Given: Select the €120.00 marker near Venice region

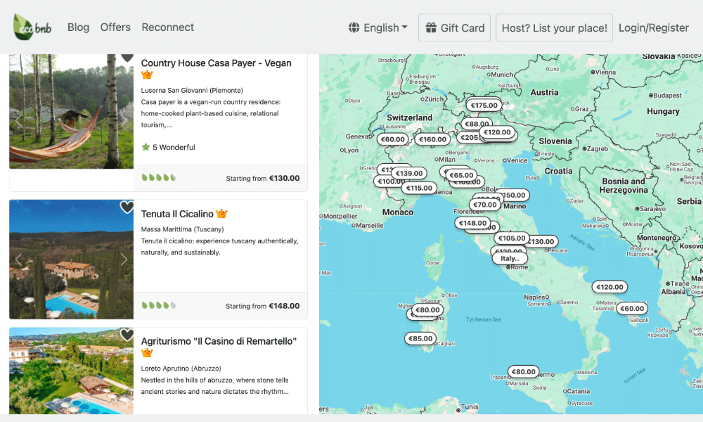Looking at the screenshot, I should pyautogui.click(x=497, y=132).
